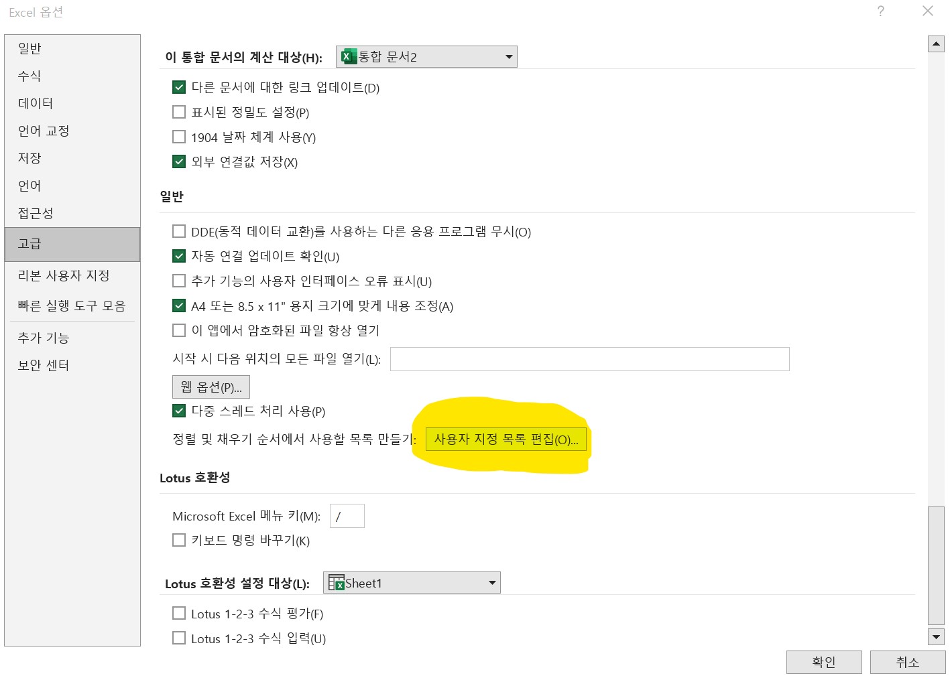The width and height of the screenshot is (950, 680).
Task: Click the 웹 옵션 button
Action: point(211,387)
